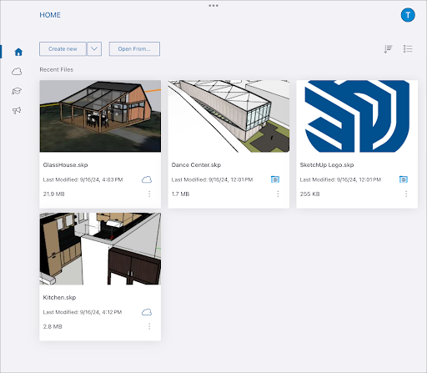
Task: Click the 255 KB size text
Action: coord(309,194)
